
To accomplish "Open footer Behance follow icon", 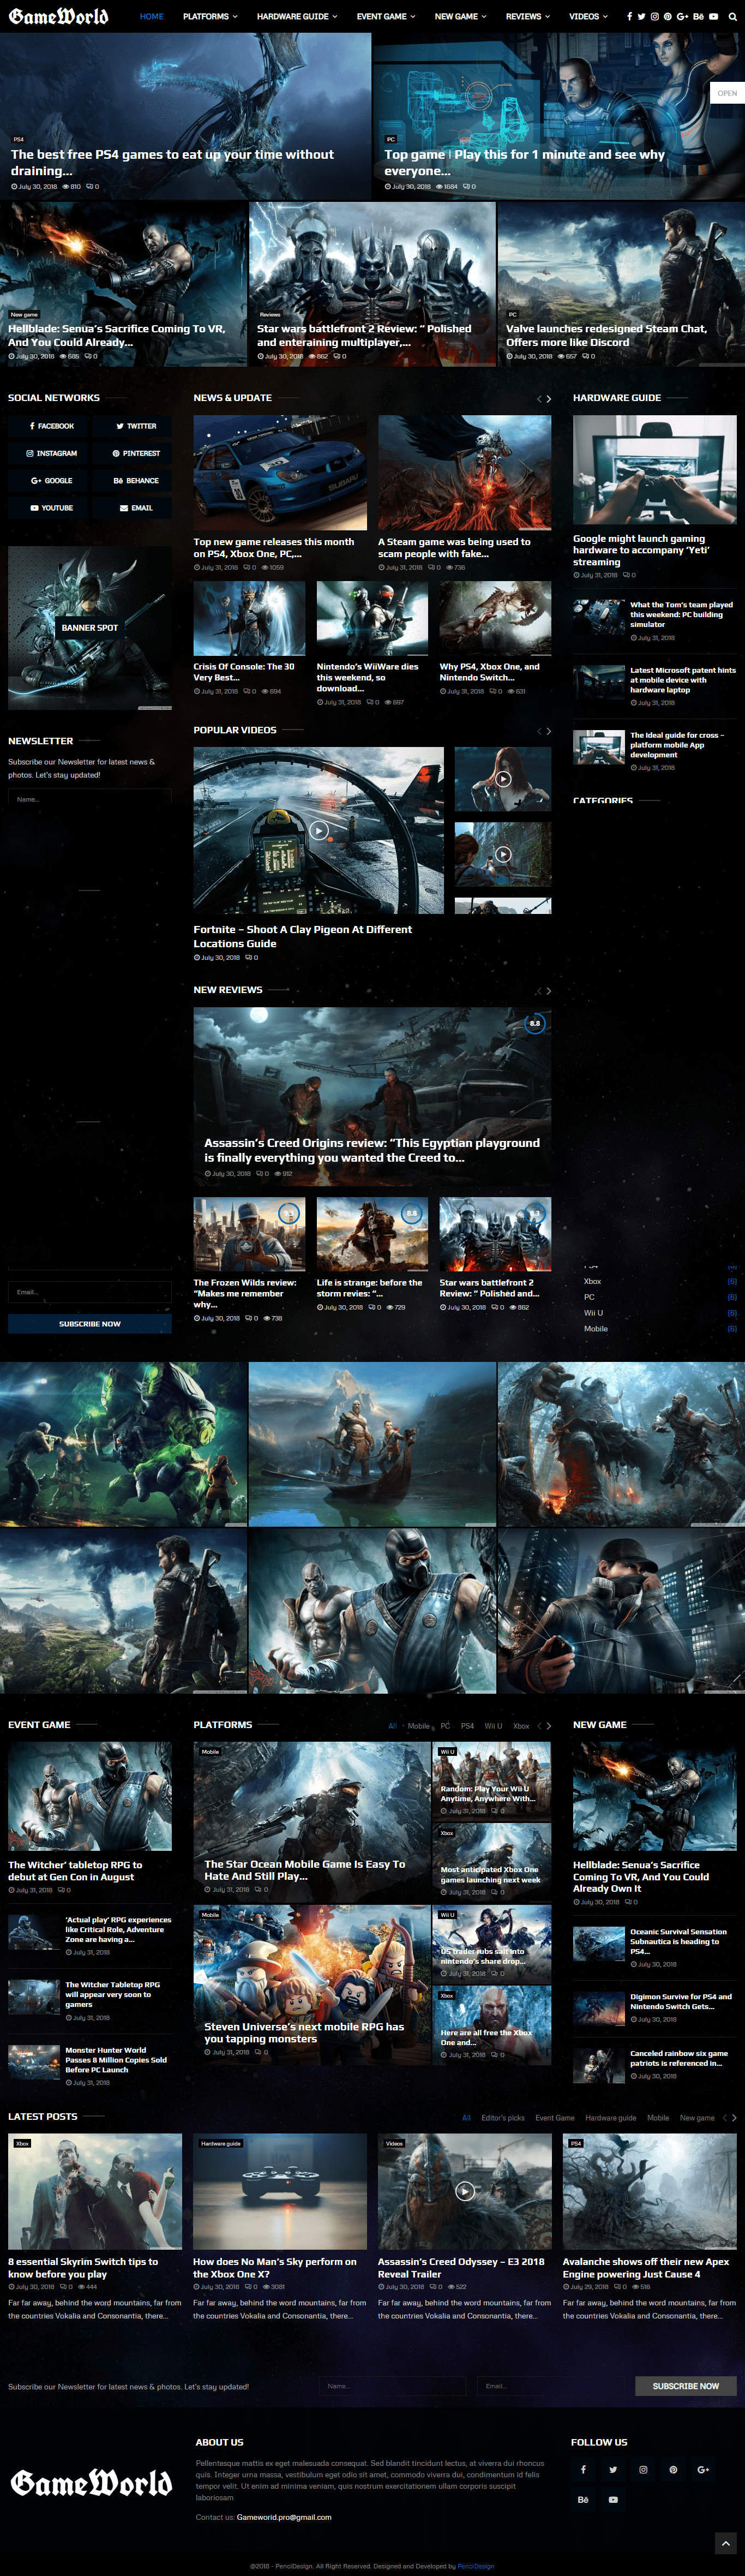I will pyautogui.click(x=583, y=2499).
